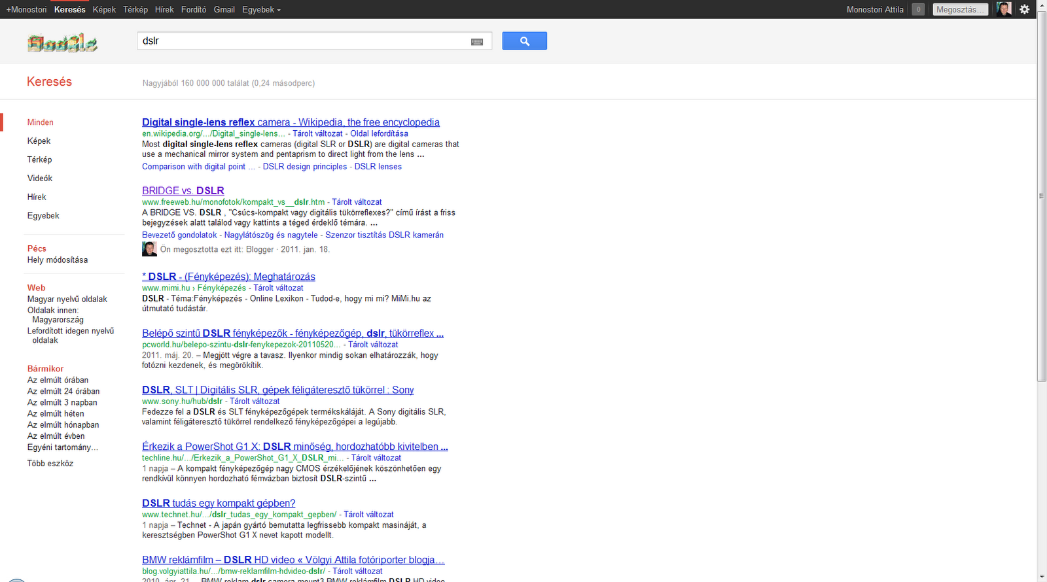Select Képek filter in left sidebar
Image resolution: width=1047 pixels, height=582 pixels.
point(39,141)
